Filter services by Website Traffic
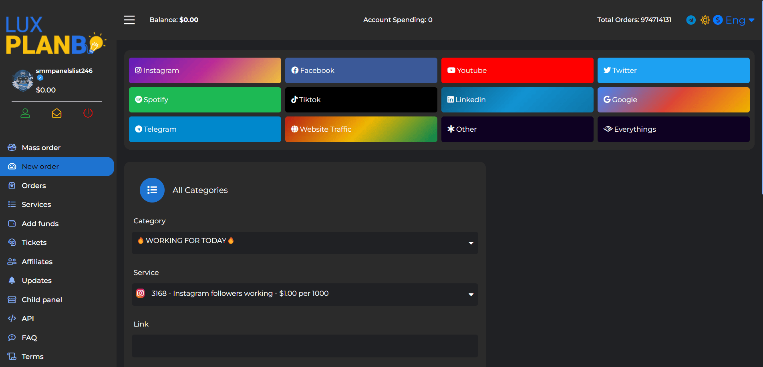The height and width of the screenshot is (367, 763). coord(361,129)
